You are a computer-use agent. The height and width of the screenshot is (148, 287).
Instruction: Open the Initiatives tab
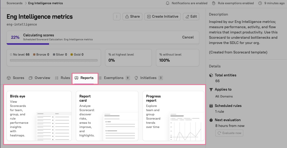(x=148, y=78)
